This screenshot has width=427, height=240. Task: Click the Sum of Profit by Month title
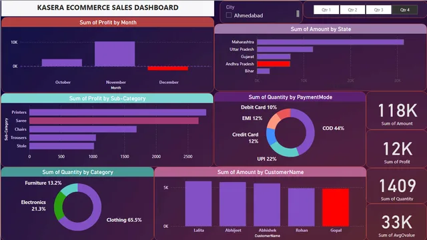108,23
